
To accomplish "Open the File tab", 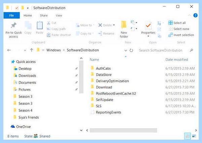I will tap(11, 15).
